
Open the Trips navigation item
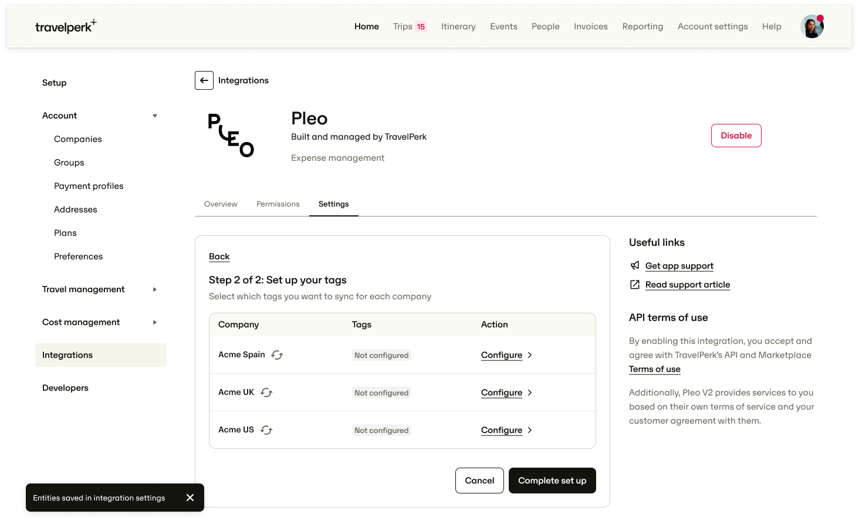[x=403, y=26]
